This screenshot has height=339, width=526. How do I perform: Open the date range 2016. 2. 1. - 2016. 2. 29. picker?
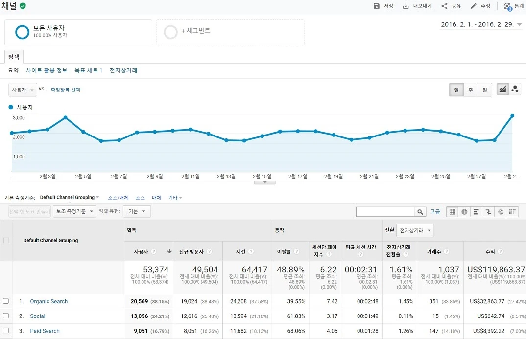[x=481, y=24]
